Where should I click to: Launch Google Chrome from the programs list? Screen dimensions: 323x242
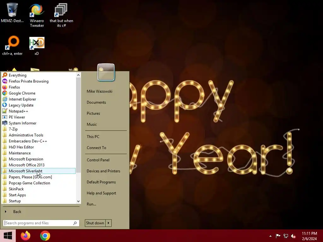coord(38,93)
